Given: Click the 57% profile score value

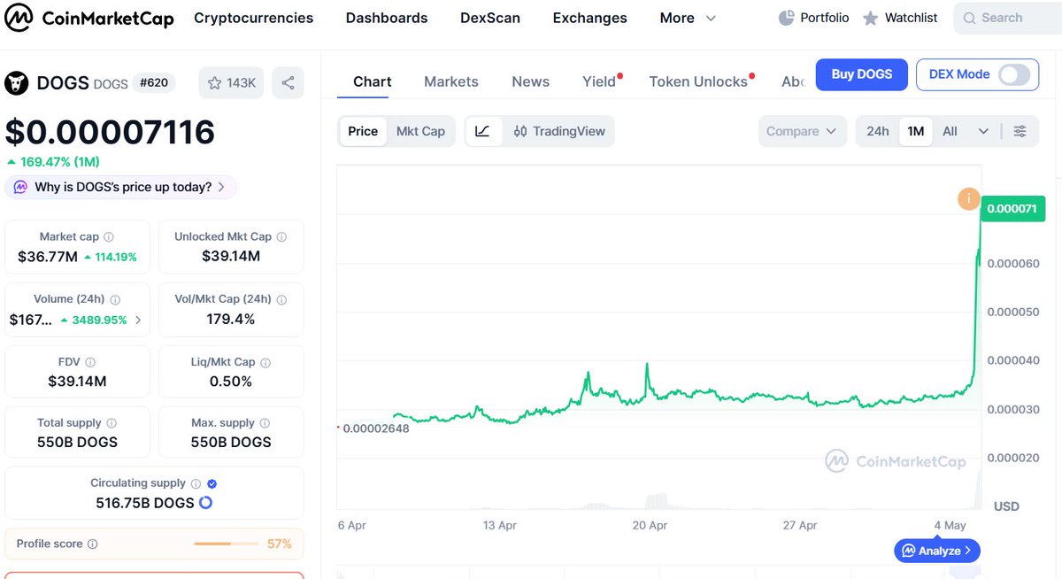Looking at the screenshot, I should [279, 544].
